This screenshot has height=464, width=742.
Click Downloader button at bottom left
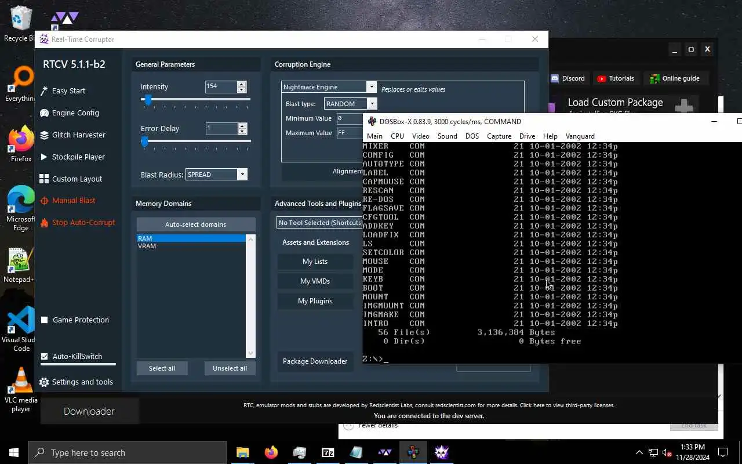pos(89,411)
